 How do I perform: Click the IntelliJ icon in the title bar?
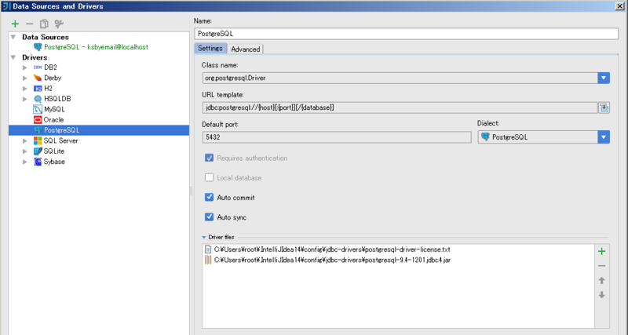(6, 6)
